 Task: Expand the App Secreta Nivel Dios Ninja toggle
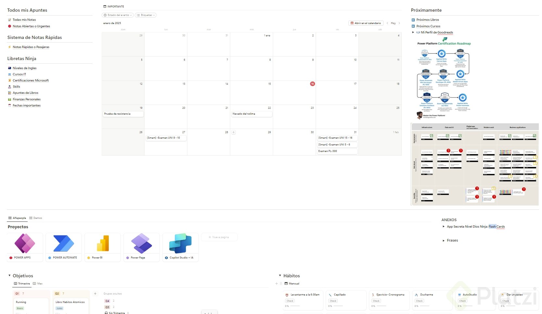click(444, 227)
